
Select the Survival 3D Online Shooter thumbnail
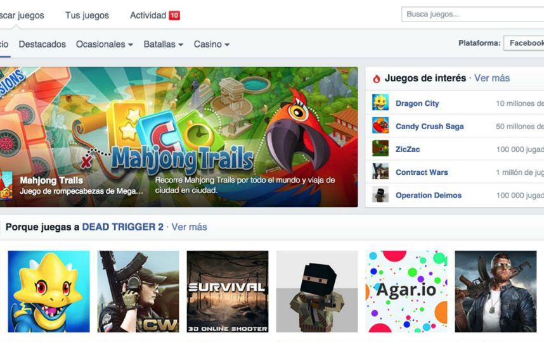click(x=228, y=291)
